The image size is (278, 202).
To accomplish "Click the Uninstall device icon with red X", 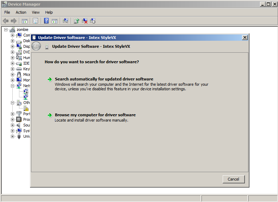I will click(85, 21).
